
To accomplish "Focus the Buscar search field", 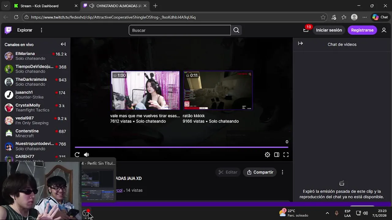I will click(180, 30).
